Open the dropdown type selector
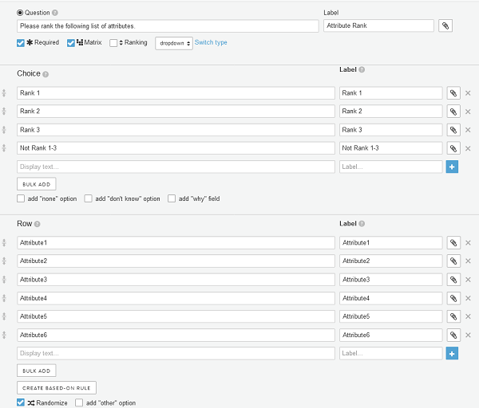The height and width of the screenshot is (408, 479). pos(174,43)
